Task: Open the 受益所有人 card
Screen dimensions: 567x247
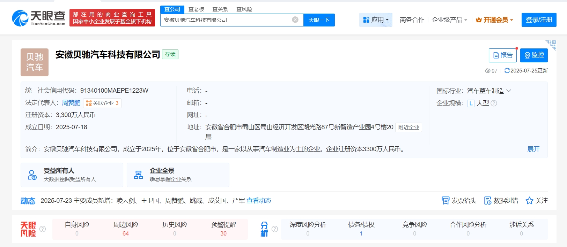Action: tap(72, 175)
